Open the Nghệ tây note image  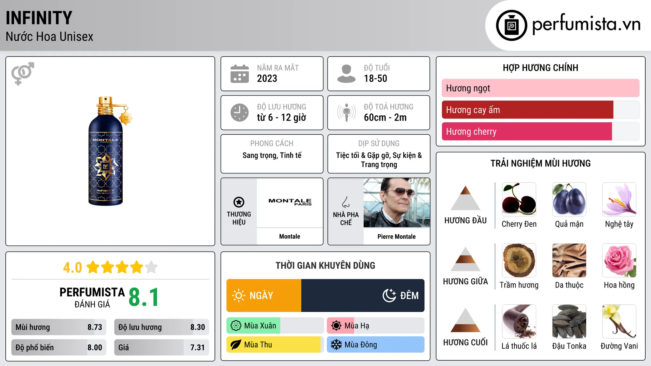tap(619, 199)
